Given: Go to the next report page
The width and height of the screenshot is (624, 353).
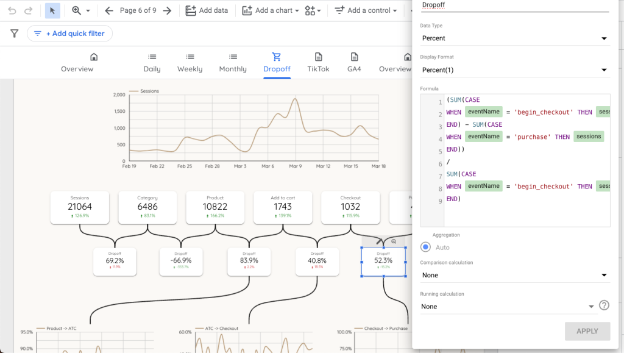Looking at the screenshot, I should tap(167, 10).
